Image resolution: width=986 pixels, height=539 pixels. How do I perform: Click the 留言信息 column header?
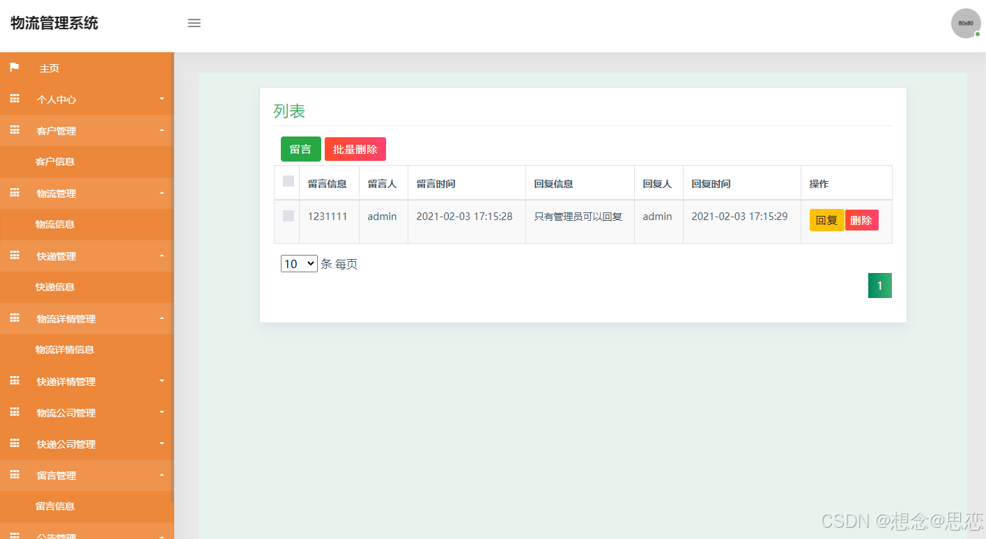[328, 184]
